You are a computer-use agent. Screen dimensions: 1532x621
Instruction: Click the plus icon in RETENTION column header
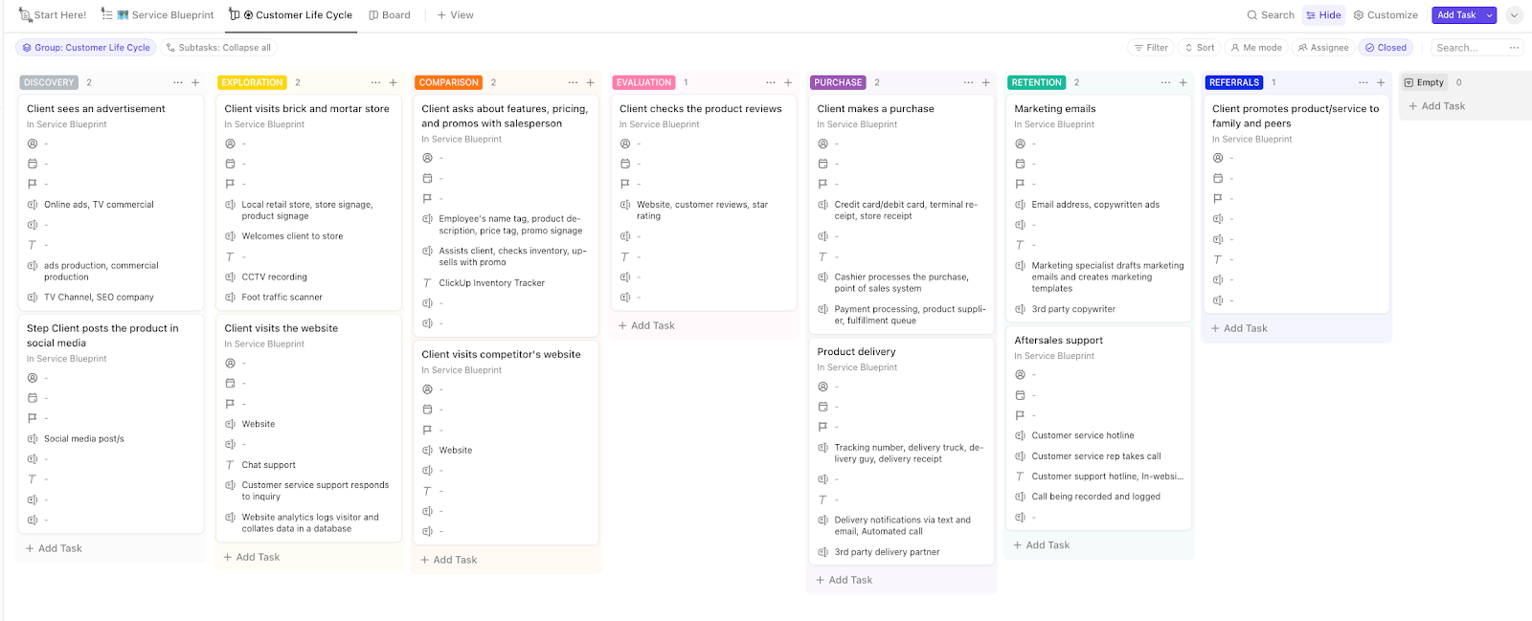click(x=1183, y=83)
